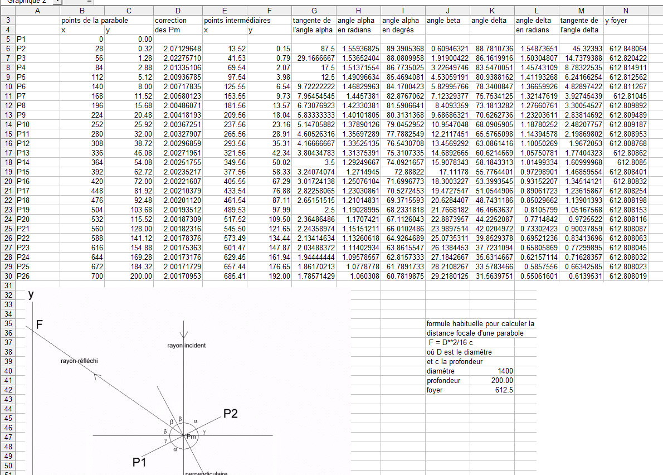Click the 'y' axis label in diagram
The width and height of the screenshot is (663, 475).
31,294
